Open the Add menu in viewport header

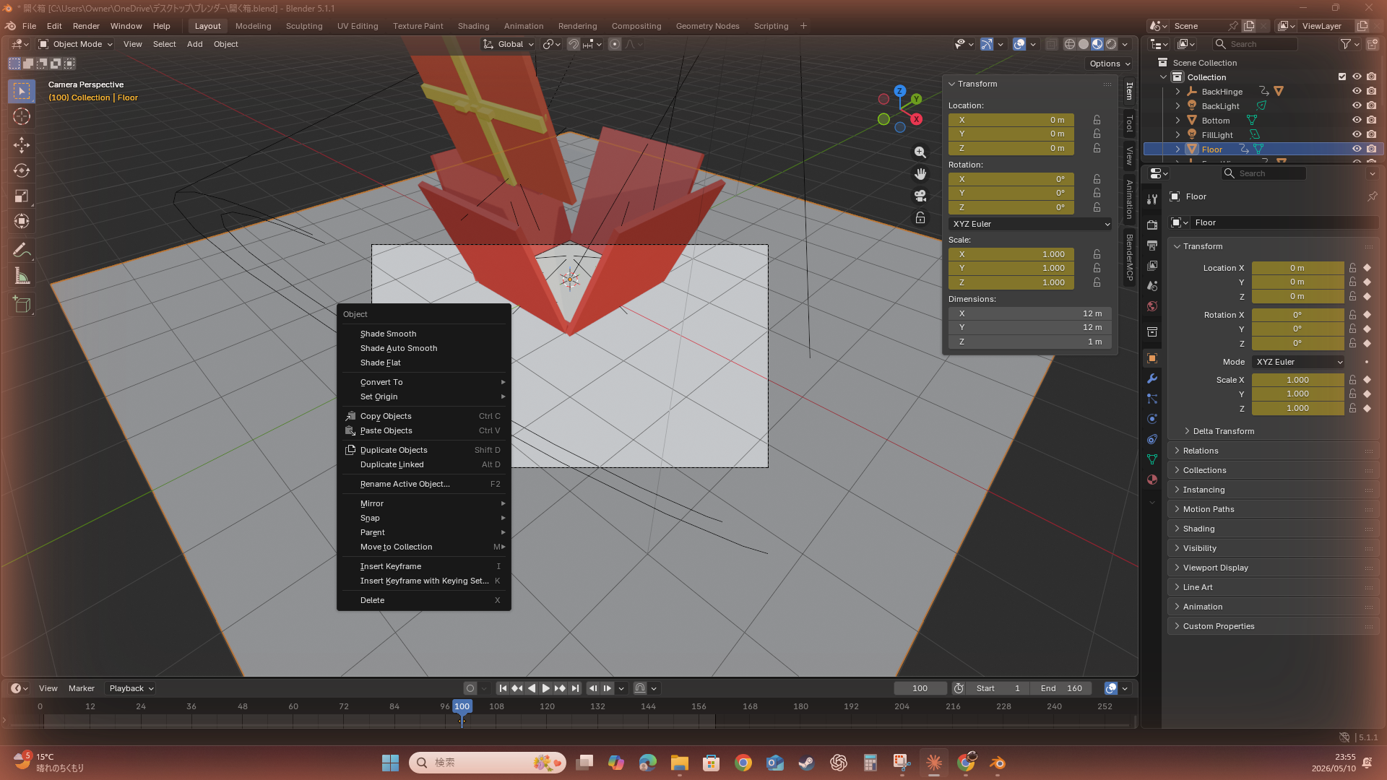click(x=194, y=44)
